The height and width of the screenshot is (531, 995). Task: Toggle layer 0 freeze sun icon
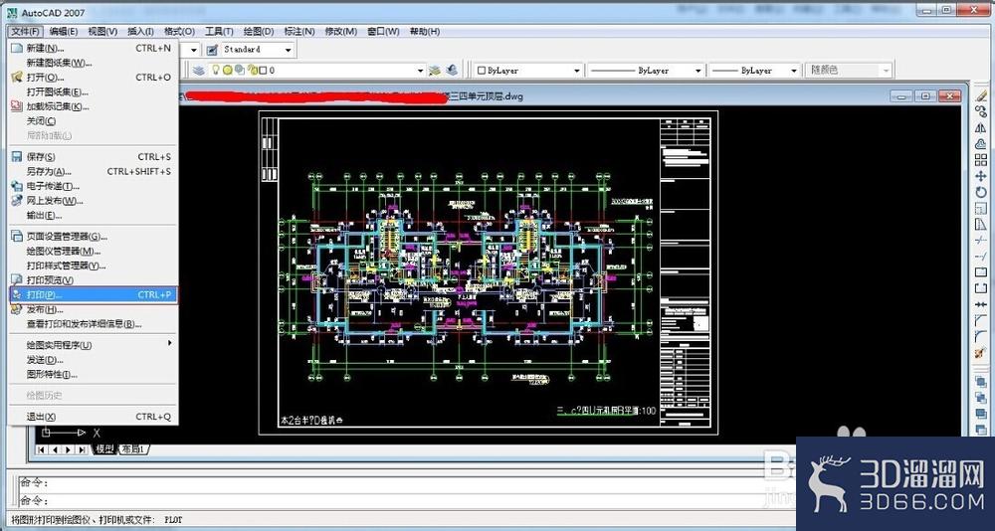(227, 71)
